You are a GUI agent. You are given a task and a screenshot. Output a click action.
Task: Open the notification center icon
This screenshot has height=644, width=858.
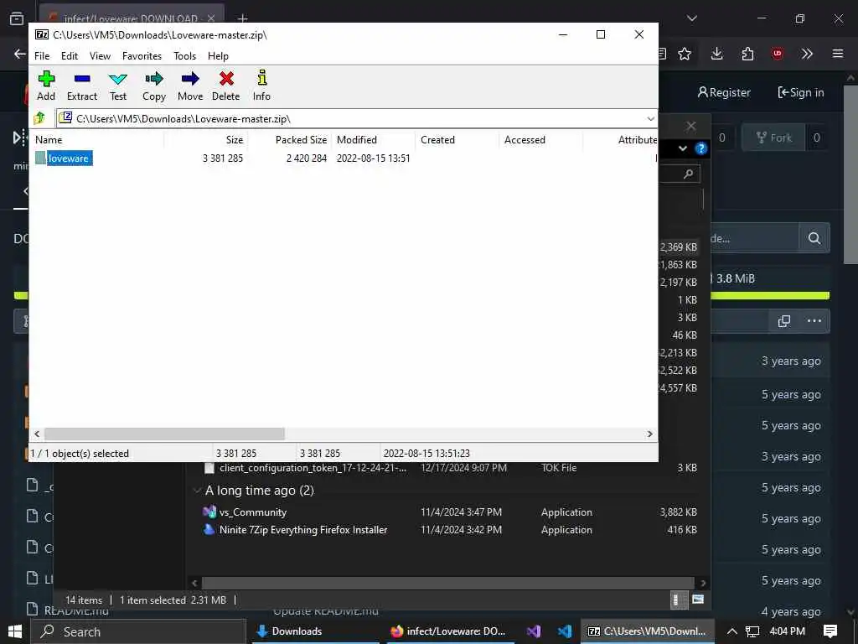point(830,632)
